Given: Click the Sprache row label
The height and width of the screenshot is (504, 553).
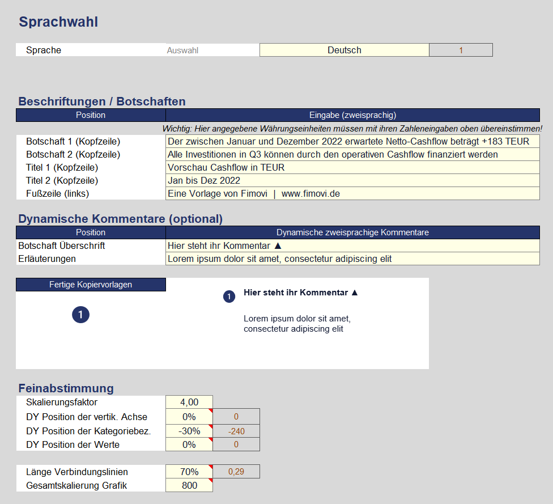Looking at the screenshot, I should (44, 50).
